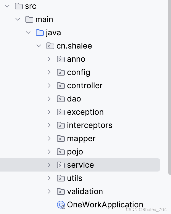Select the pojo package label

coord(75,152)
